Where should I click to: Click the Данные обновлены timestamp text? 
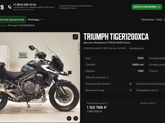coord(107,43)
